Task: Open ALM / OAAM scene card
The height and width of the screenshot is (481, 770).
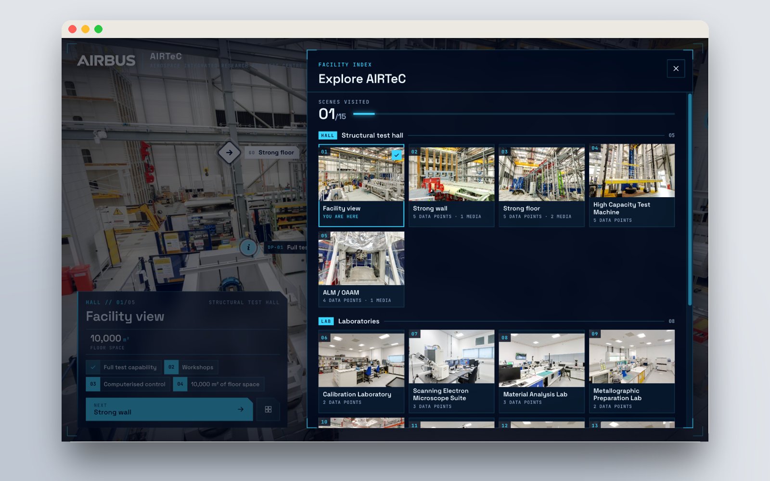Action: click(x=361, y=269)
